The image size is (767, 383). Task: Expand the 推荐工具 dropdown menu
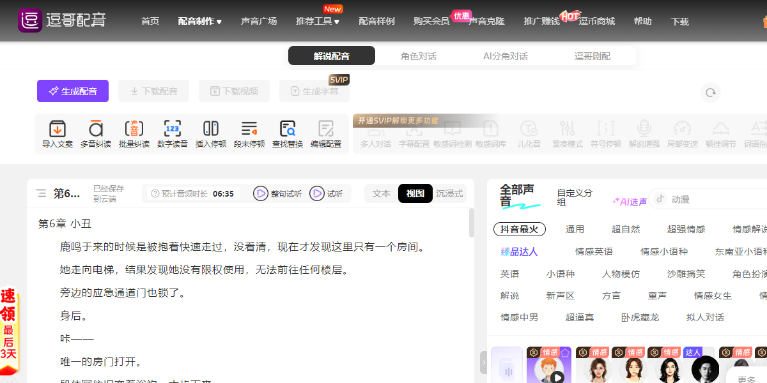coord(318,21)
